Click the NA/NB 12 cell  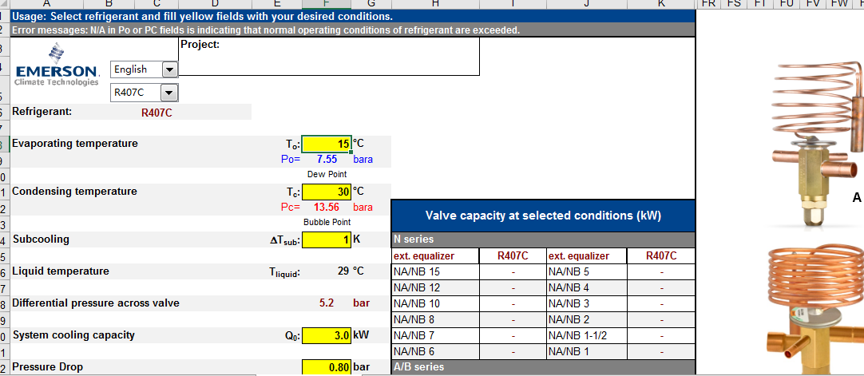[435, 288]
